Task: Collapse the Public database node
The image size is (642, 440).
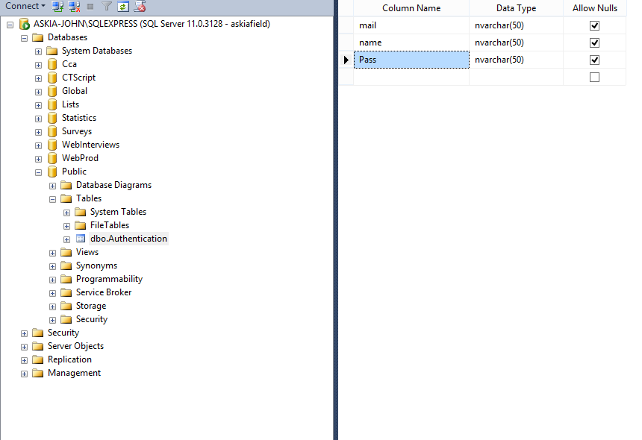Action: 38,172
